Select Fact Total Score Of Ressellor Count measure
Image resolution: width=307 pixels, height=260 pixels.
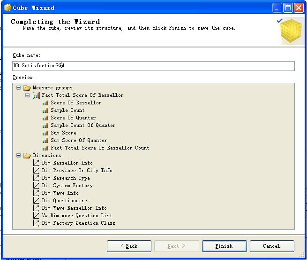[x=100, y=148]
